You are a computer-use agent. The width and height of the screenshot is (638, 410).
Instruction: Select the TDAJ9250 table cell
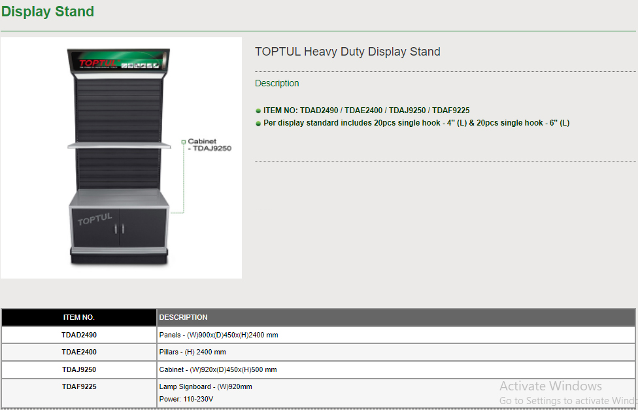(x=79, y=369)
